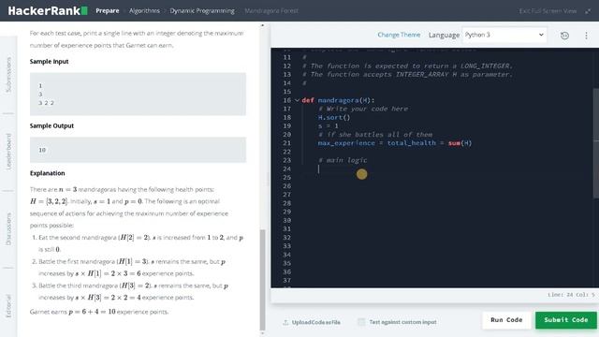Select the Mandragora Forest breadcrumb
The width and height of the screenshot is (599, 337).
pyautogui.click(x=271, y=10)
